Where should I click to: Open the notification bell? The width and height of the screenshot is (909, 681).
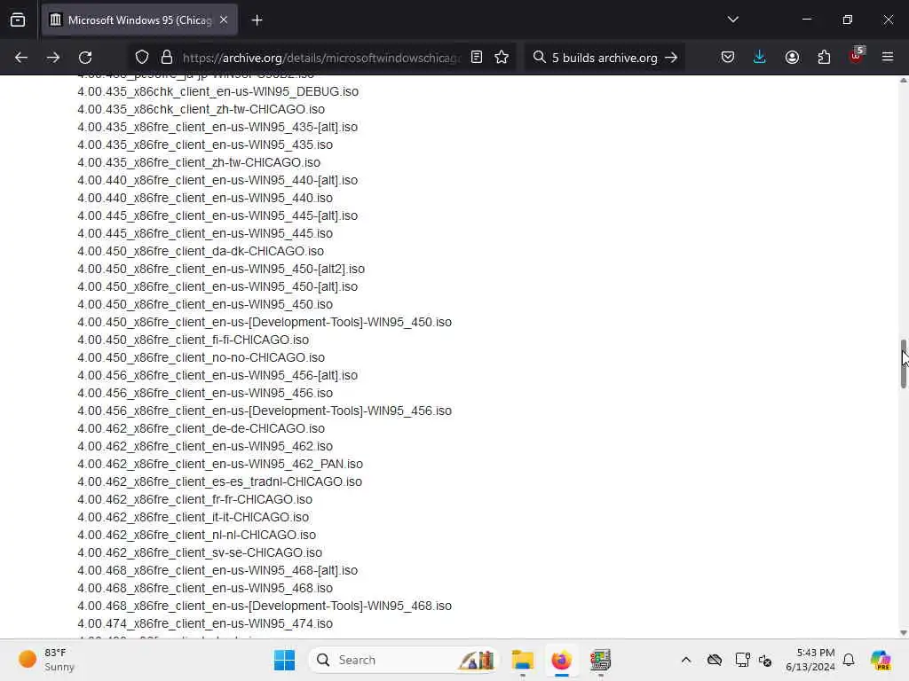click(849, 660)
